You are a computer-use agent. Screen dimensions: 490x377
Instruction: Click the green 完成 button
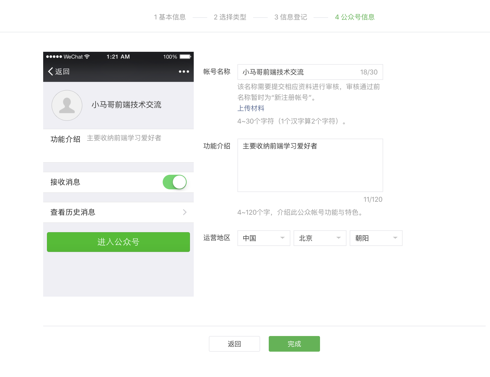click(294, 344)
